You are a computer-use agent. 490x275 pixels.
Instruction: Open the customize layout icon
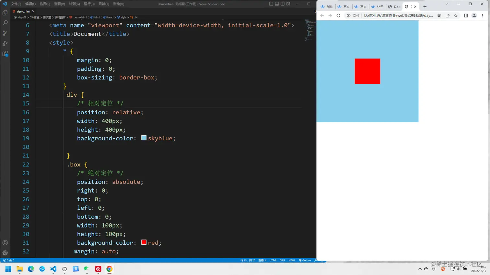pos(288,4)
